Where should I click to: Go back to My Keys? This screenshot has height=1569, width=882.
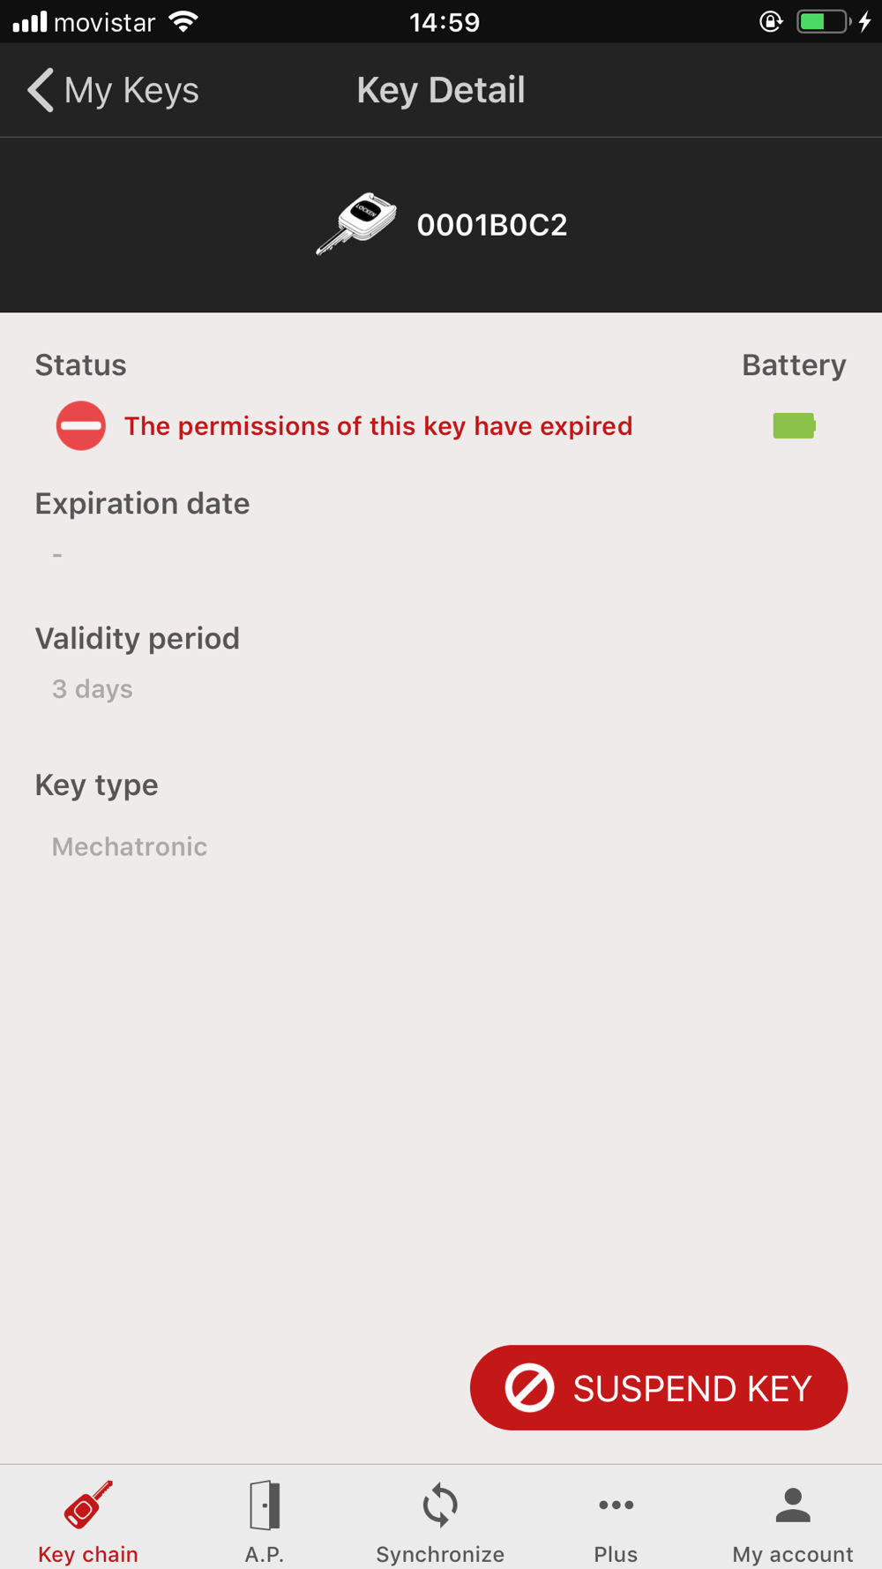[113, 90]
